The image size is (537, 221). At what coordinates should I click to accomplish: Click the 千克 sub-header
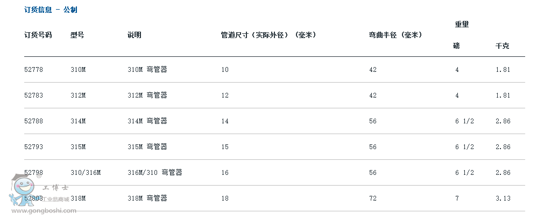point(502,46)
